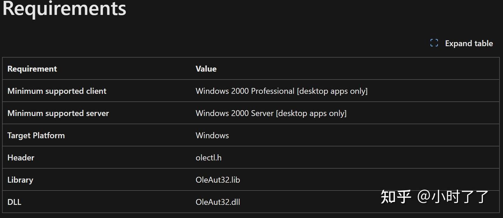Image resolution: width=503 pixels, height=218 pixels.
Task: Click the desktop apps only client note
Action: [332, 91]
